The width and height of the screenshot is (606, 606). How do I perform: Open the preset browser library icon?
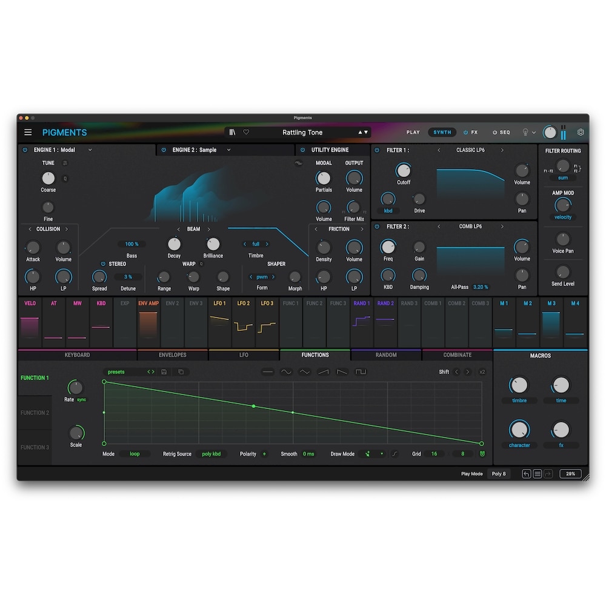[232, 132]
